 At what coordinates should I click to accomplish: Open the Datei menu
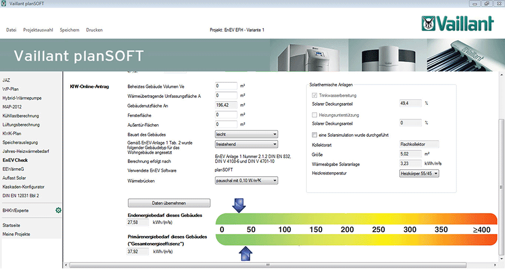[11, 30]
